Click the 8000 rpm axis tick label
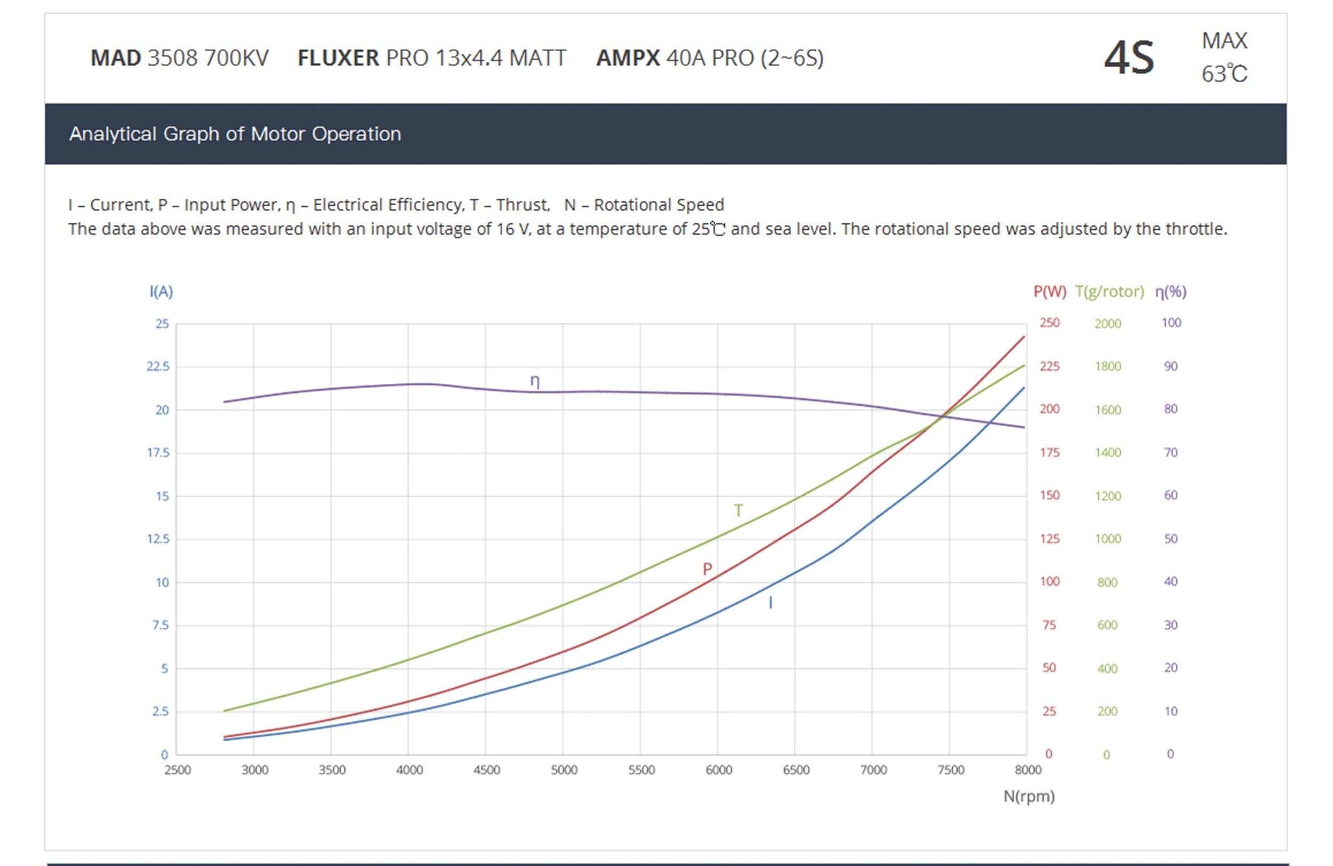The image size is (1333, 866). [1028, 770]
